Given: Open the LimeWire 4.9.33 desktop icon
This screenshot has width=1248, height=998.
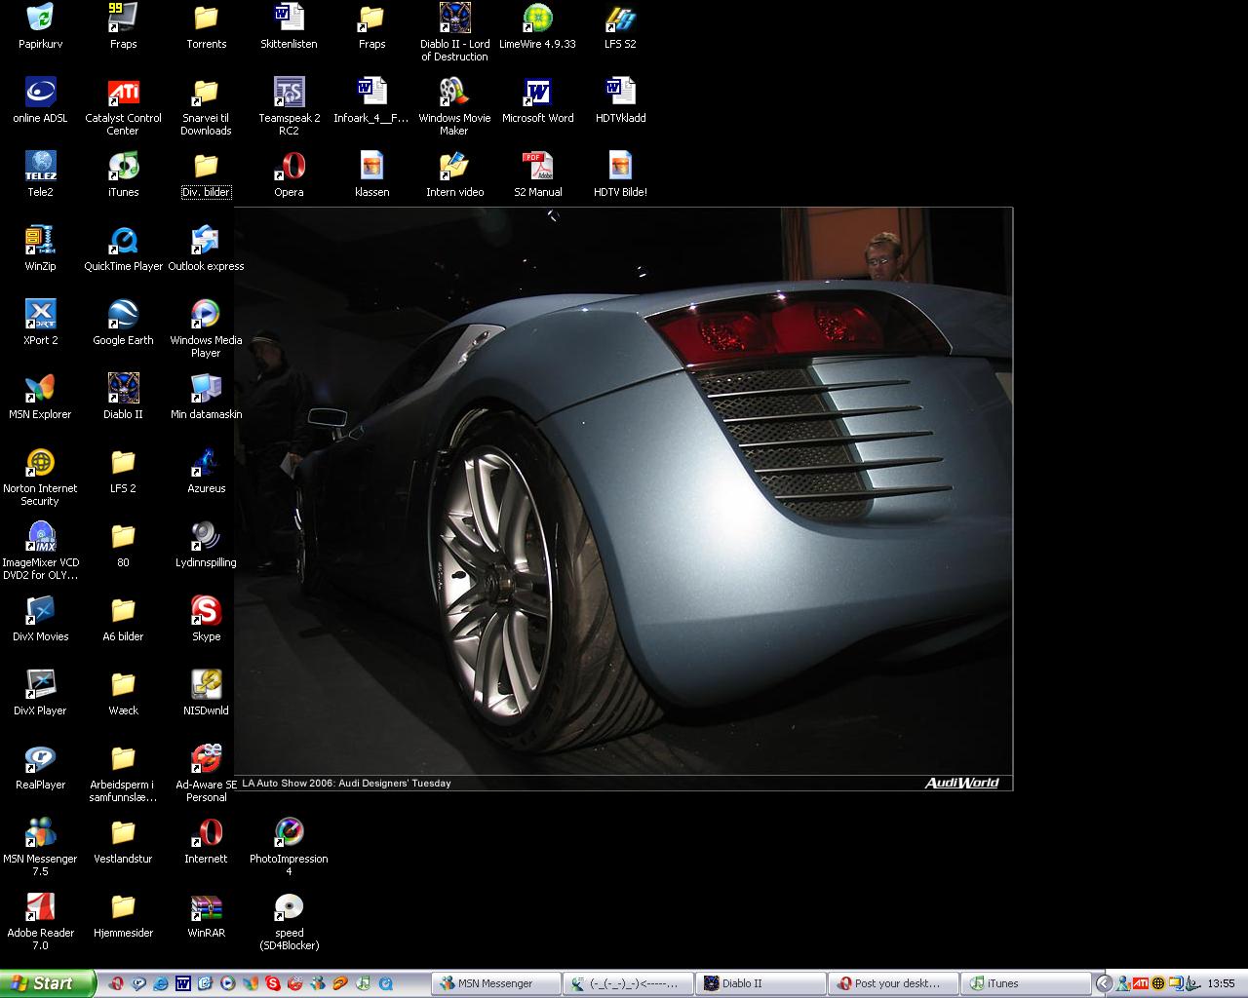Looking at the screenshot, I should coord(537,19).
